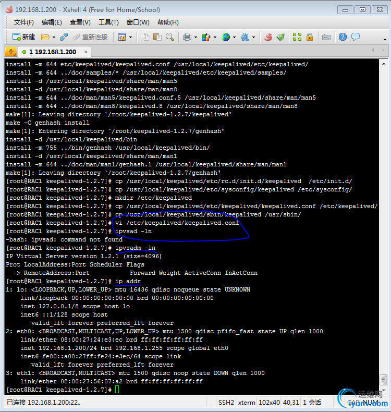Click the Print icon
391x412 pixels.
pos(187,37)
